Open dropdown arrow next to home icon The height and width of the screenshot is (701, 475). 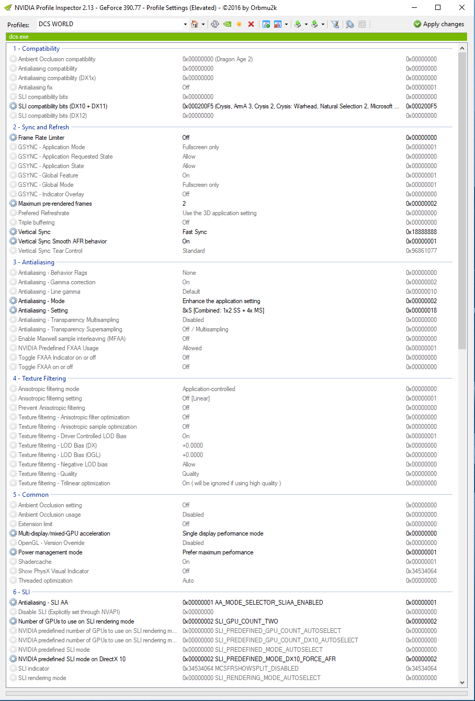(x=203, y=24)
